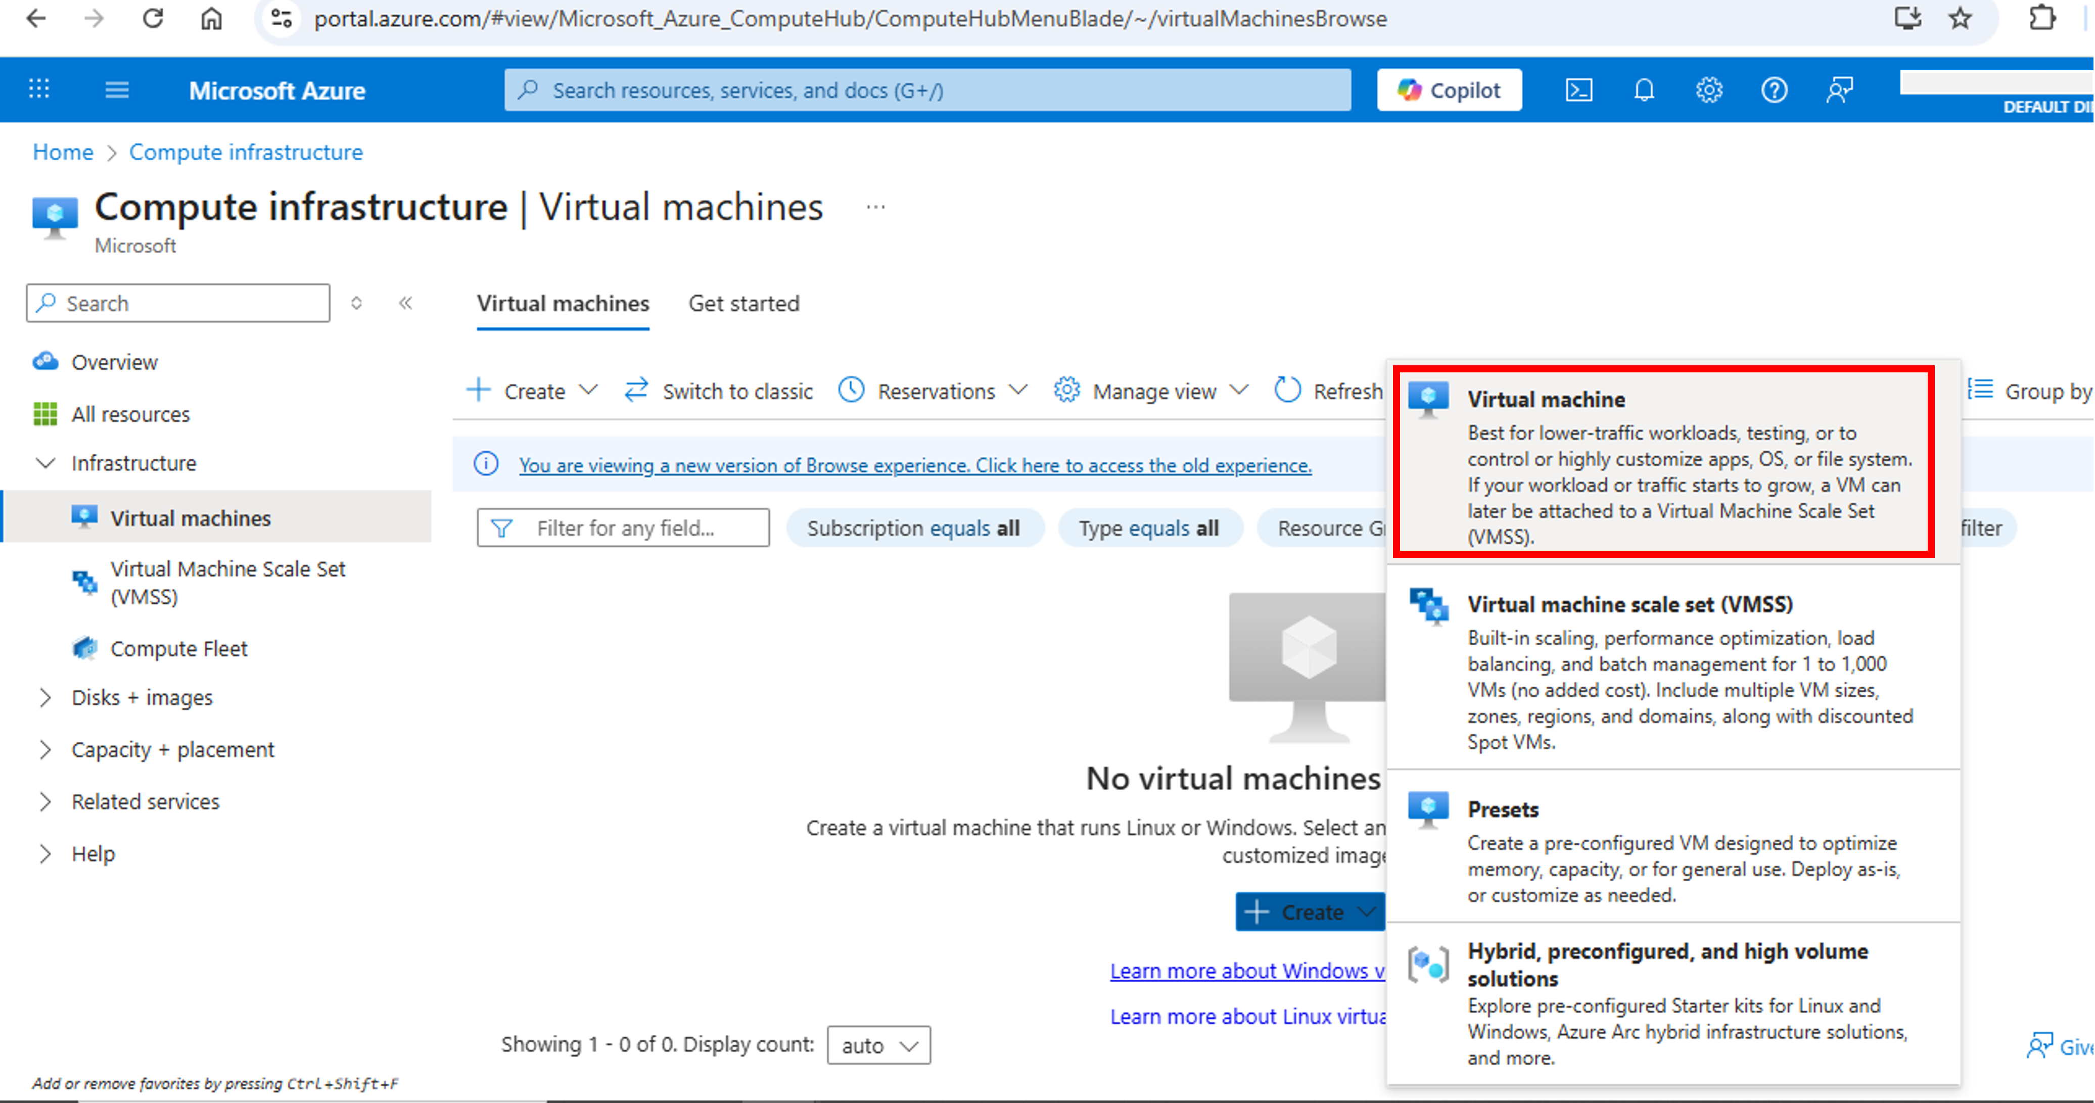The image size is (2095, 1103).
Task: Click Switch to classic
Action: [x=719, y=390]
